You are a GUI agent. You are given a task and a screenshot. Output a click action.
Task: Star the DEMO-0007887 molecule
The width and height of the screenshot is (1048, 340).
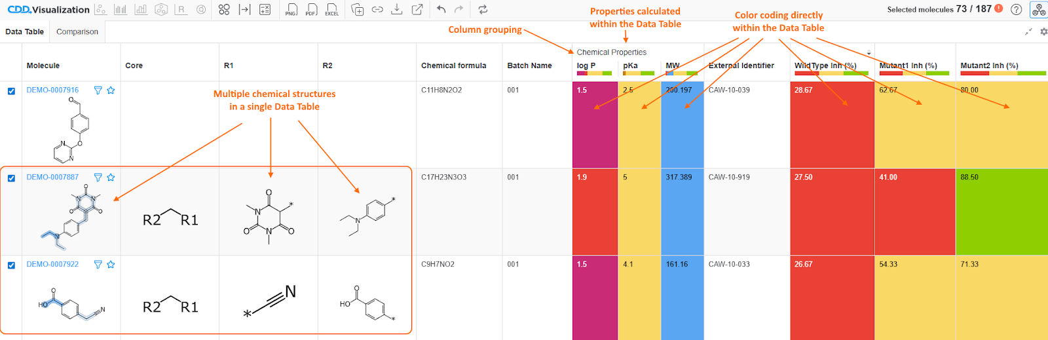click(111, 178)
